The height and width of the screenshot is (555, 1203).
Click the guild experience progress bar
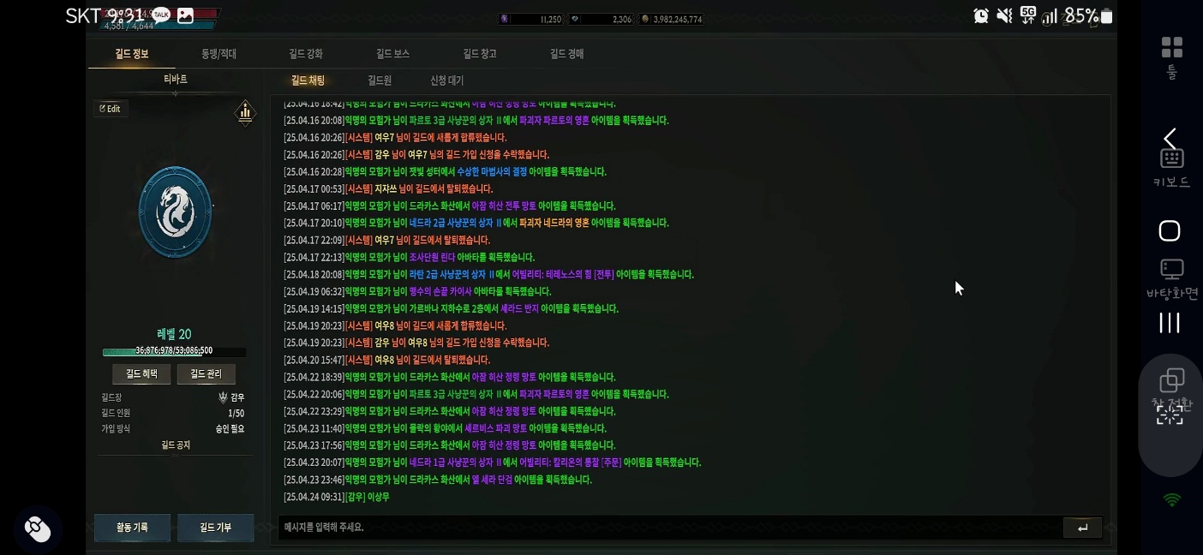175,351
